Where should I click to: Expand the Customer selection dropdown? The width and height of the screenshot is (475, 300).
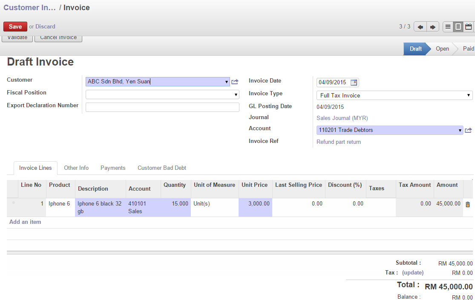226,81
